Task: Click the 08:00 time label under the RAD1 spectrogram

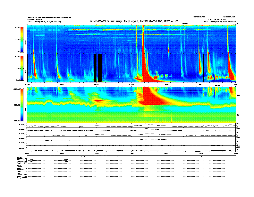Action: point(97,85)
